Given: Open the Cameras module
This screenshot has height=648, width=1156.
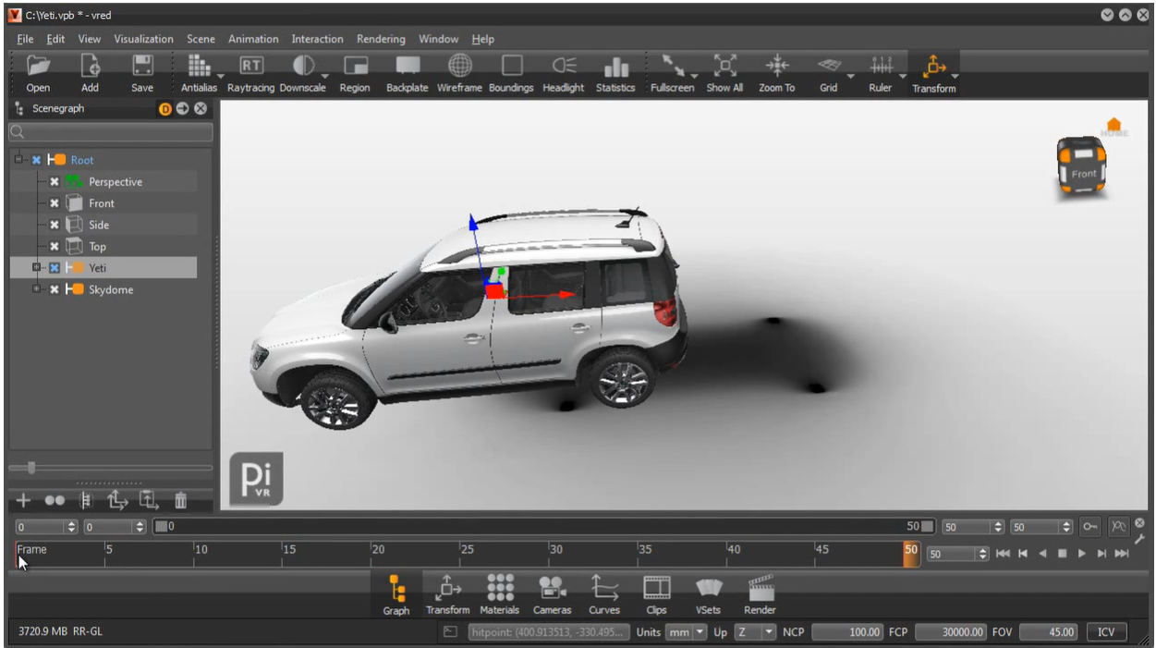Looking at the screenshot, I should (552, 587).
